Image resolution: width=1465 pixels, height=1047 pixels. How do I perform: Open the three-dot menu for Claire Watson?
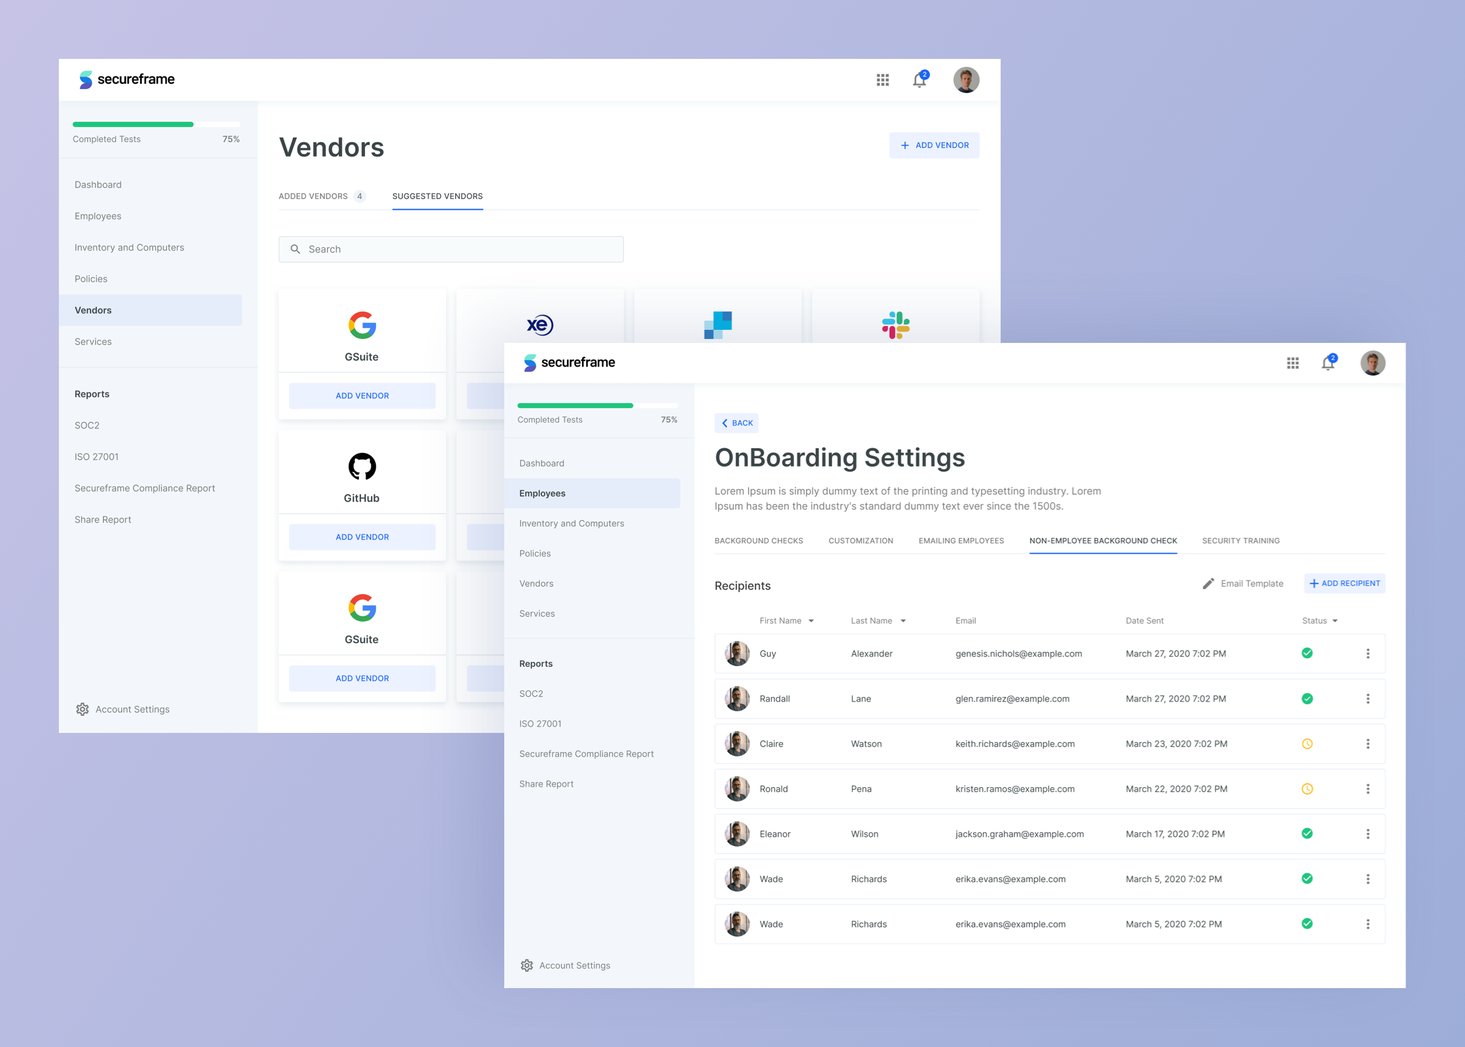(x=1368, y=744)
